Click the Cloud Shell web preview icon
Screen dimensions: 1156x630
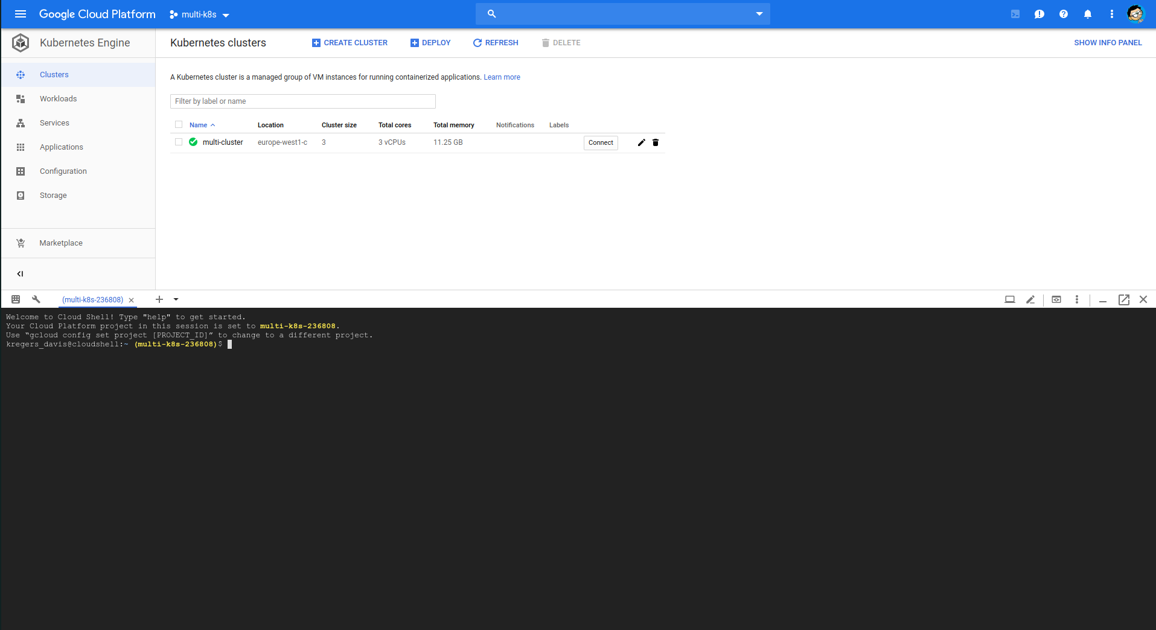click(x=1056, y=299)
